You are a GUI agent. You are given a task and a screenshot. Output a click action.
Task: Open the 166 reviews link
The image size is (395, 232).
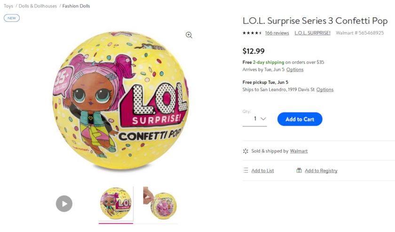[x=277, y=33]
